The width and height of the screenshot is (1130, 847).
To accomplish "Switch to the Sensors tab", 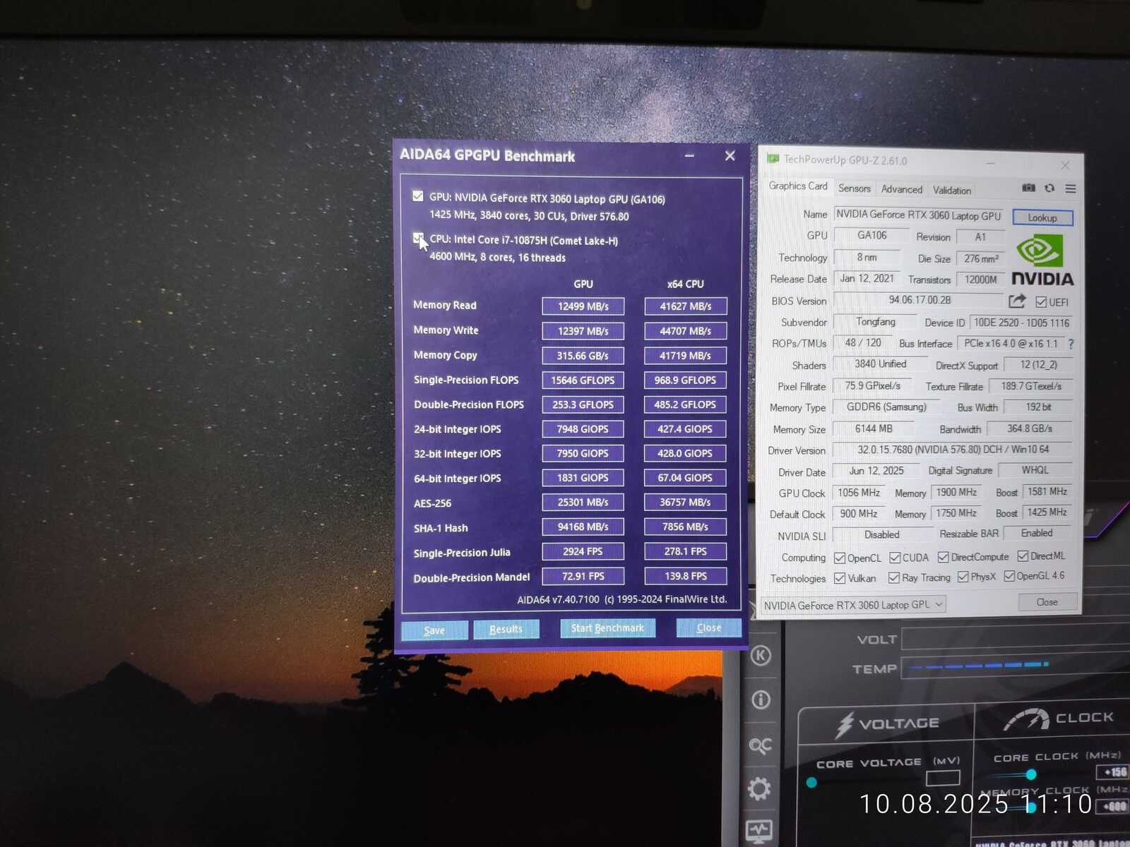I will (855, 188).
